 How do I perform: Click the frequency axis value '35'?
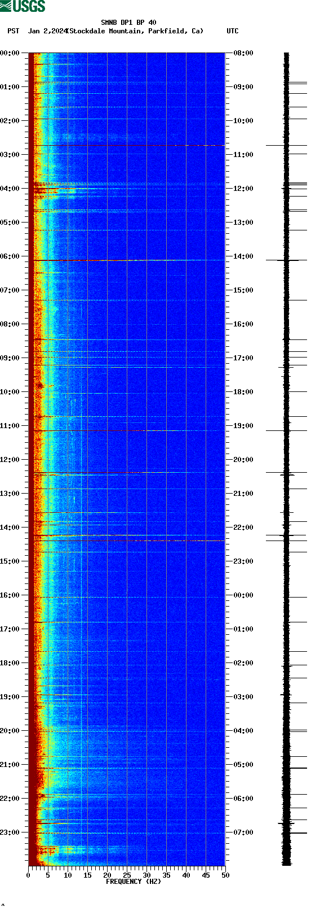(166, 875)
